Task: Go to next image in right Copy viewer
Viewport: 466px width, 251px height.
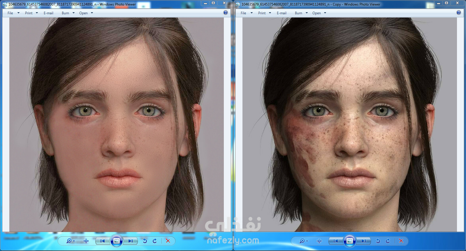Action: pos(364,241)
